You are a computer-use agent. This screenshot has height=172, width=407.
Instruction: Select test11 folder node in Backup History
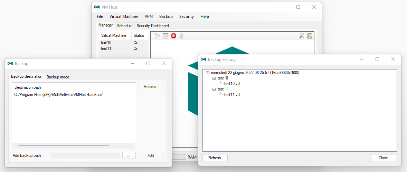223,89
